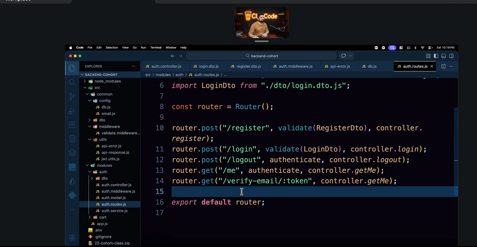Expand the cart folder
Viewport: 477px width, 247px height.
click(x=102, y=217)
